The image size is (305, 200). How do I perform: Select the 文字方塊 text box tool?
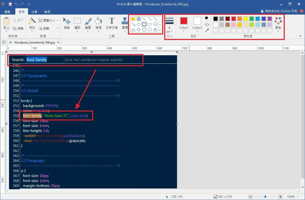[112, 24]
